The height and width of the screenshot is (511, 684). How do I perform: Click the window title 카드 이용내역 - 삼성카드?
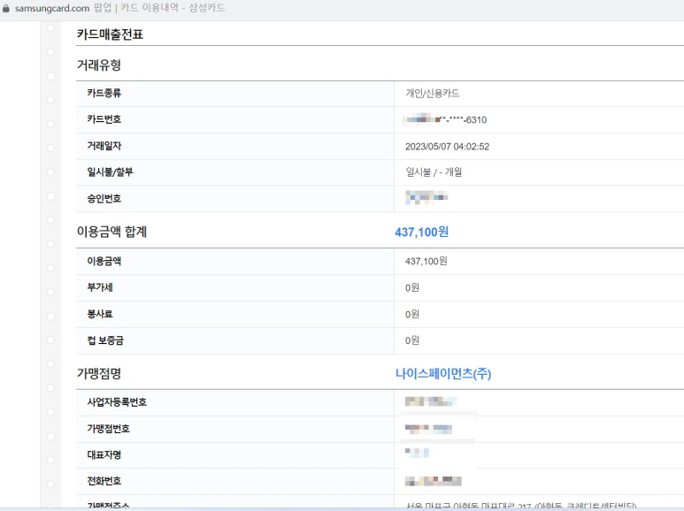click(173, 8)
